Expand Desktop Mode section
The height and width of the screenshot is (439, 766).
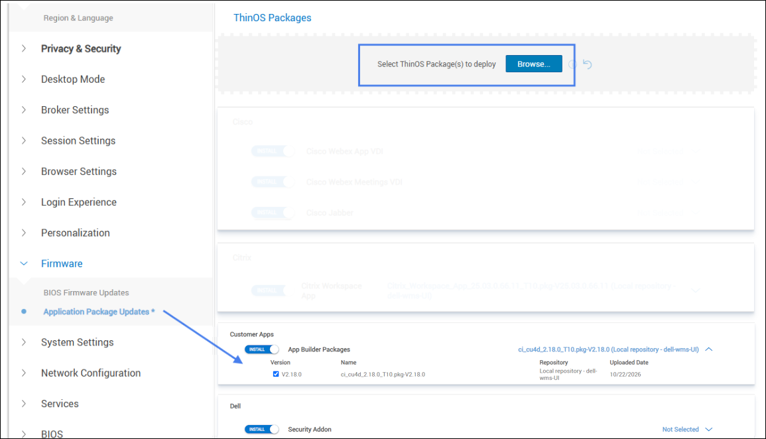[23, 79]
